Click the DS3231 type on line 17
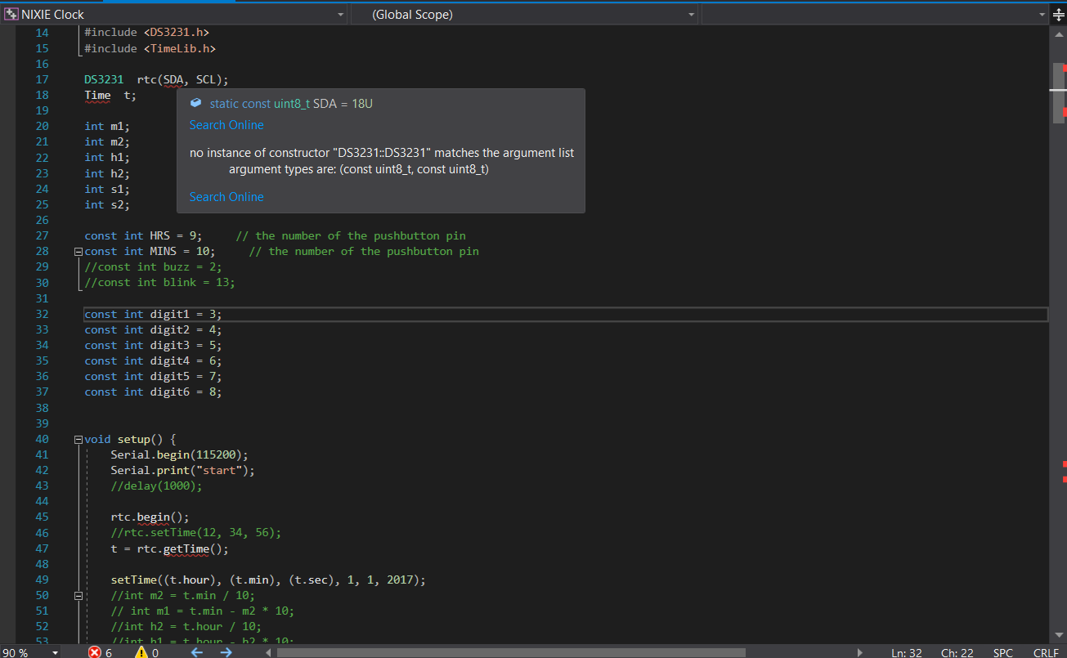This screenshot has width=1067, height=658. 104,79
